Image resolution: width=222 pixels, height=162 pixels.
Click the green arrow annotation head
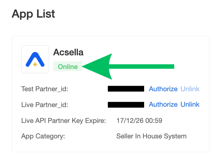point(97,67)
